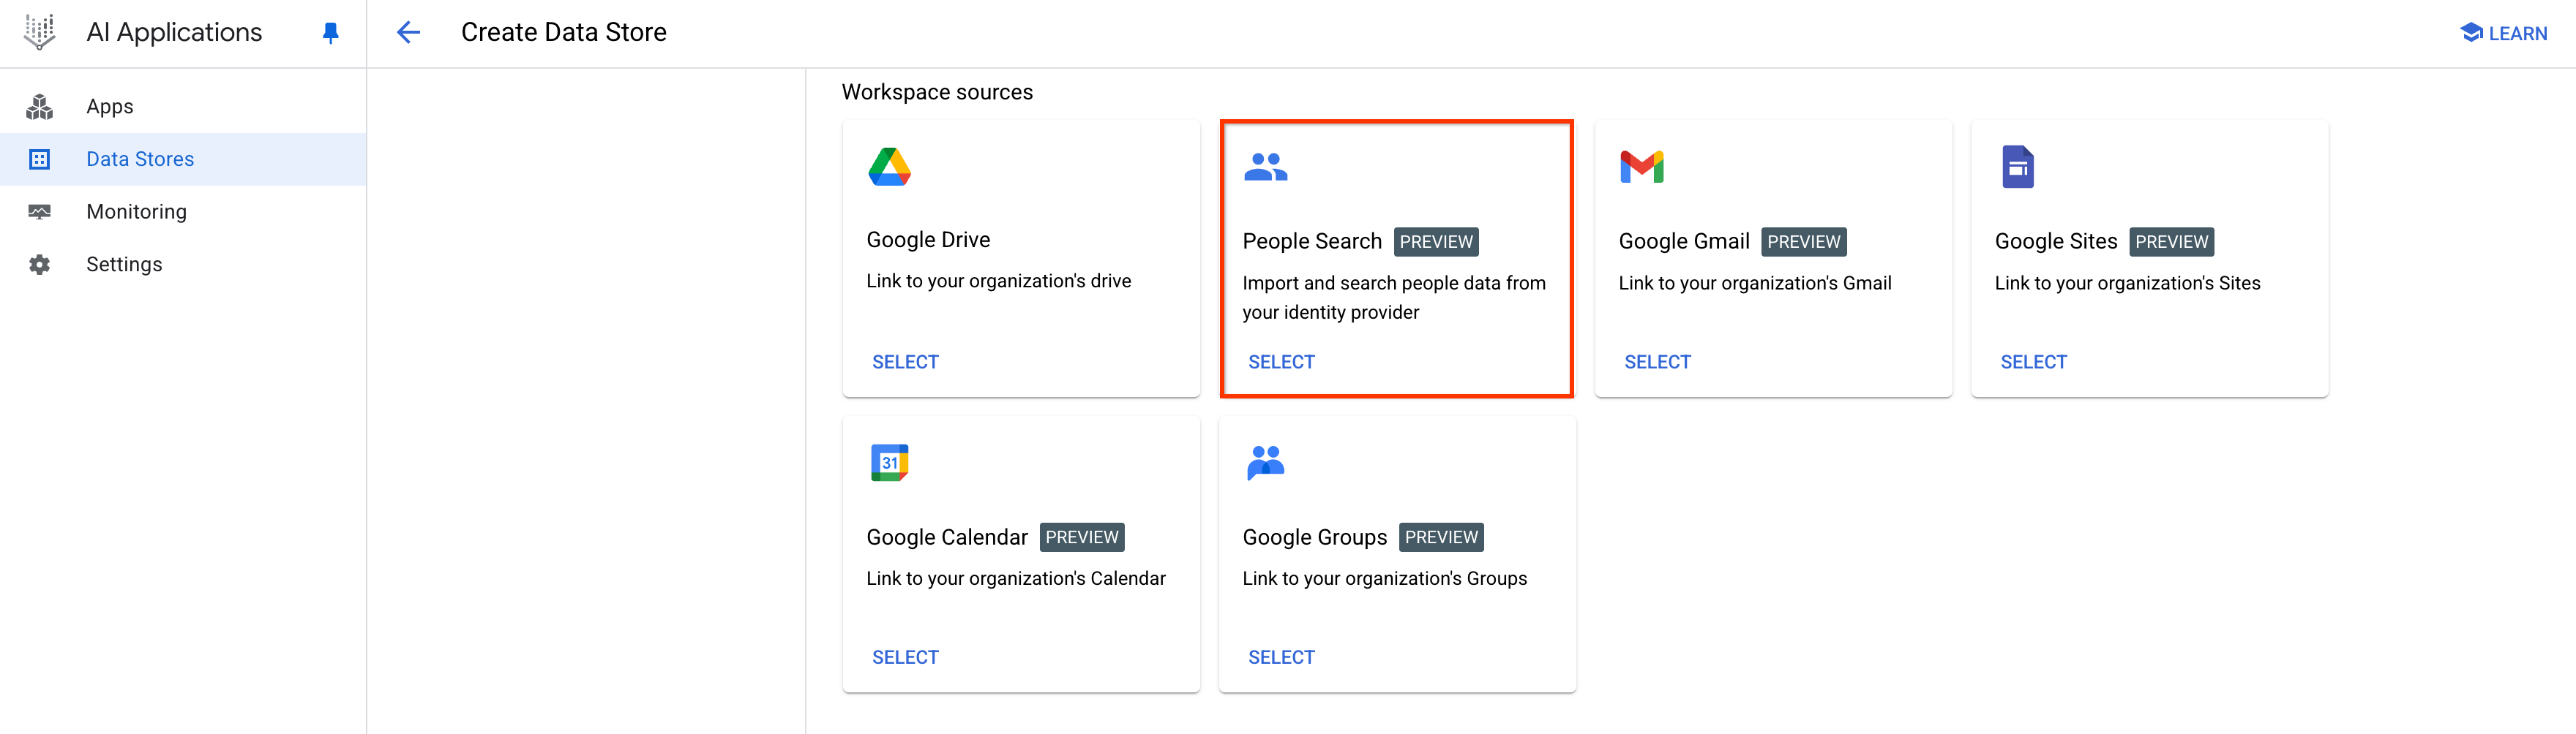Click the Google Gmail icon

(1642, 166)
